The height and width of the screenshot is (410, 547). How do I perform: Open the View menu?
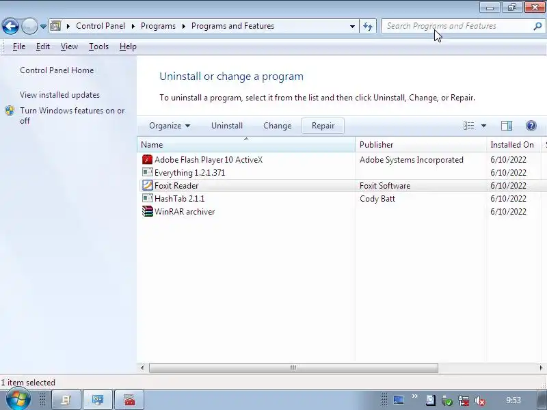(69, 46)
